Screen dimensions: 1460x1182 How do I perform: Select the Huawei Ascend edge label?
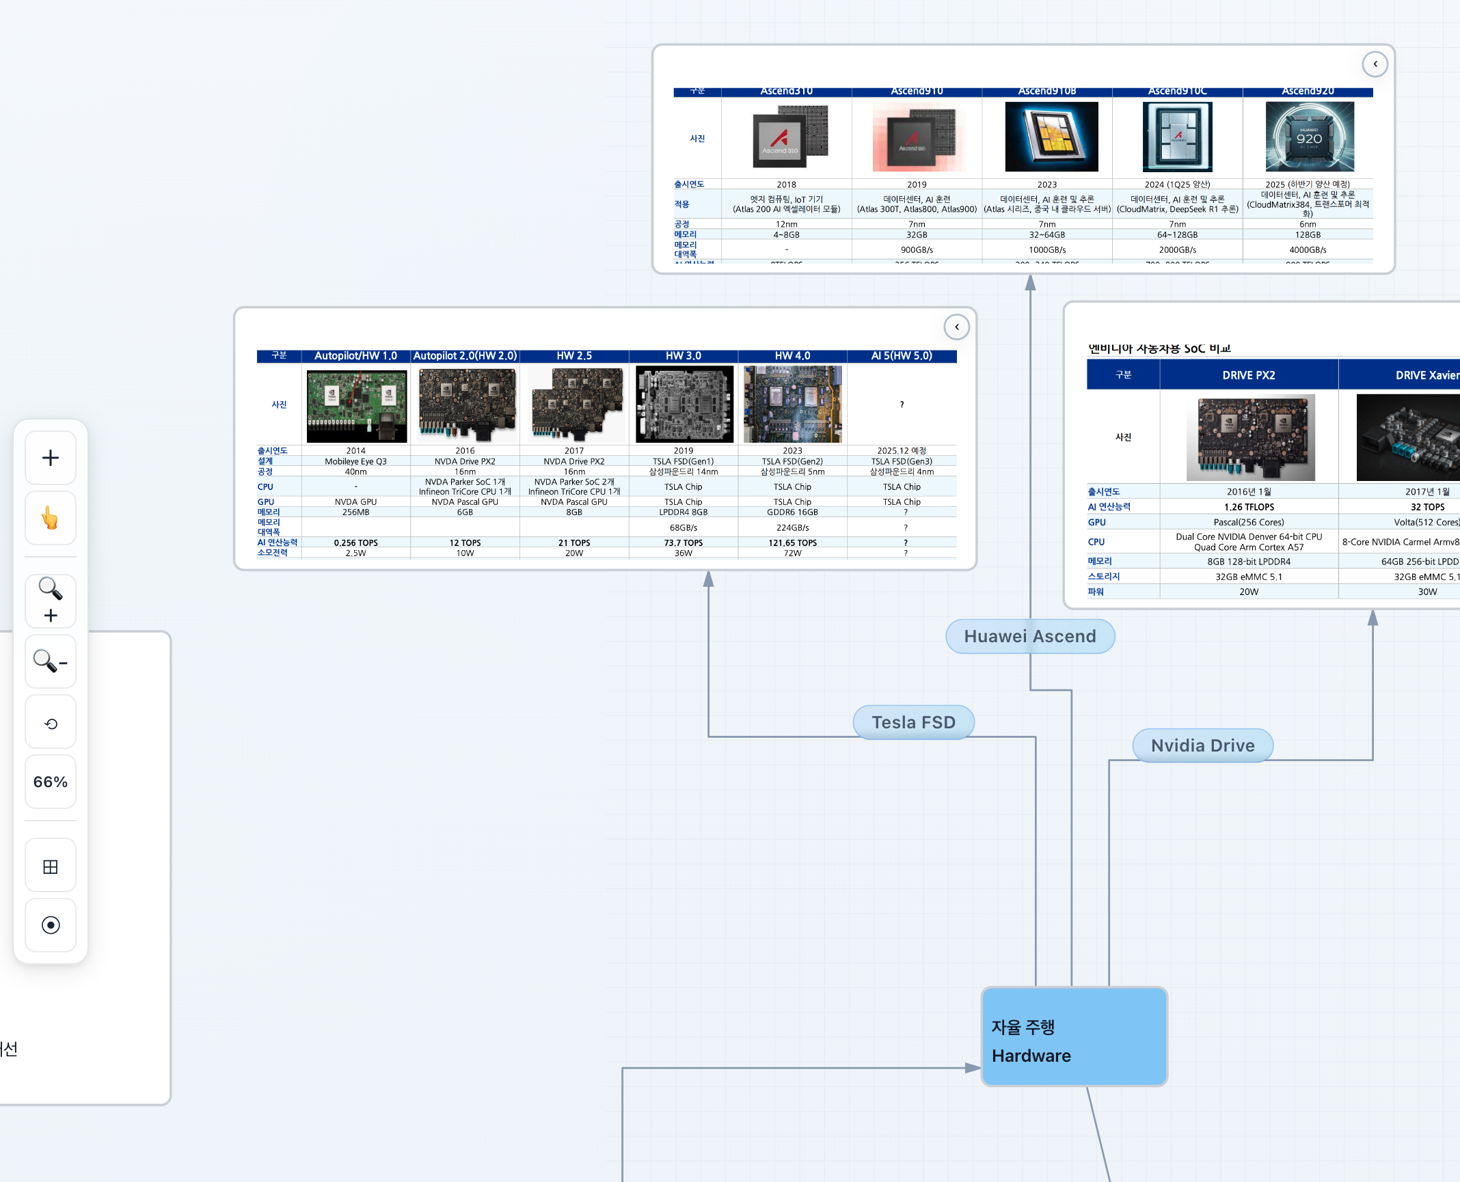(1029, 636)
